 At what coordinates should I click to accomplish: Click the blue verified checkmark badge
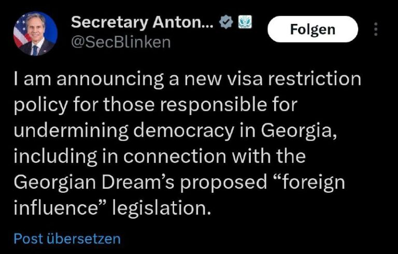(x=224, y=23)
